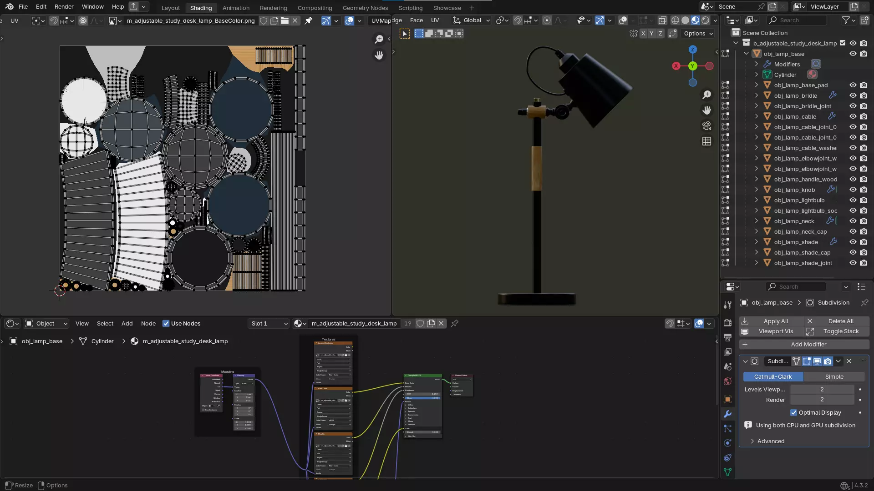This screenshot has width=874, height=491.
Task: Open the Render menu
Action: 64,7
